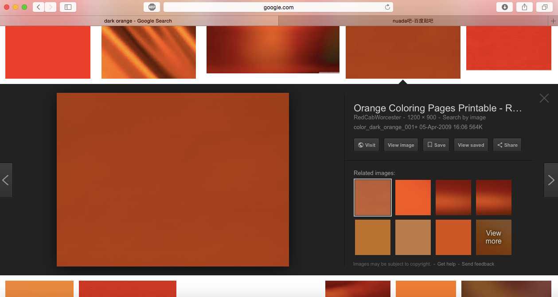Save the image with Save button
This screenshot has height=297, width=558.
click(436, 145)
